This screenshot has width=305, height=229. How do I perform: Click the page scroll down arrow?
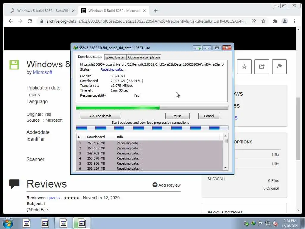click(298, 210)
